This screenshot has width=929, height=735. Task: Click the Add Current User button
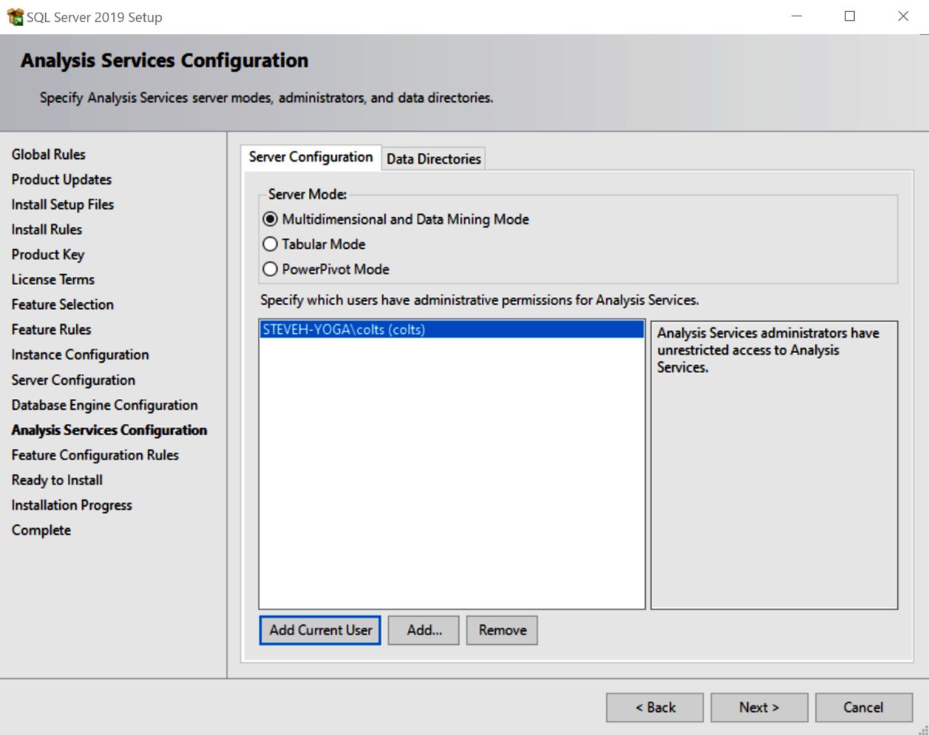coord(320,630)
